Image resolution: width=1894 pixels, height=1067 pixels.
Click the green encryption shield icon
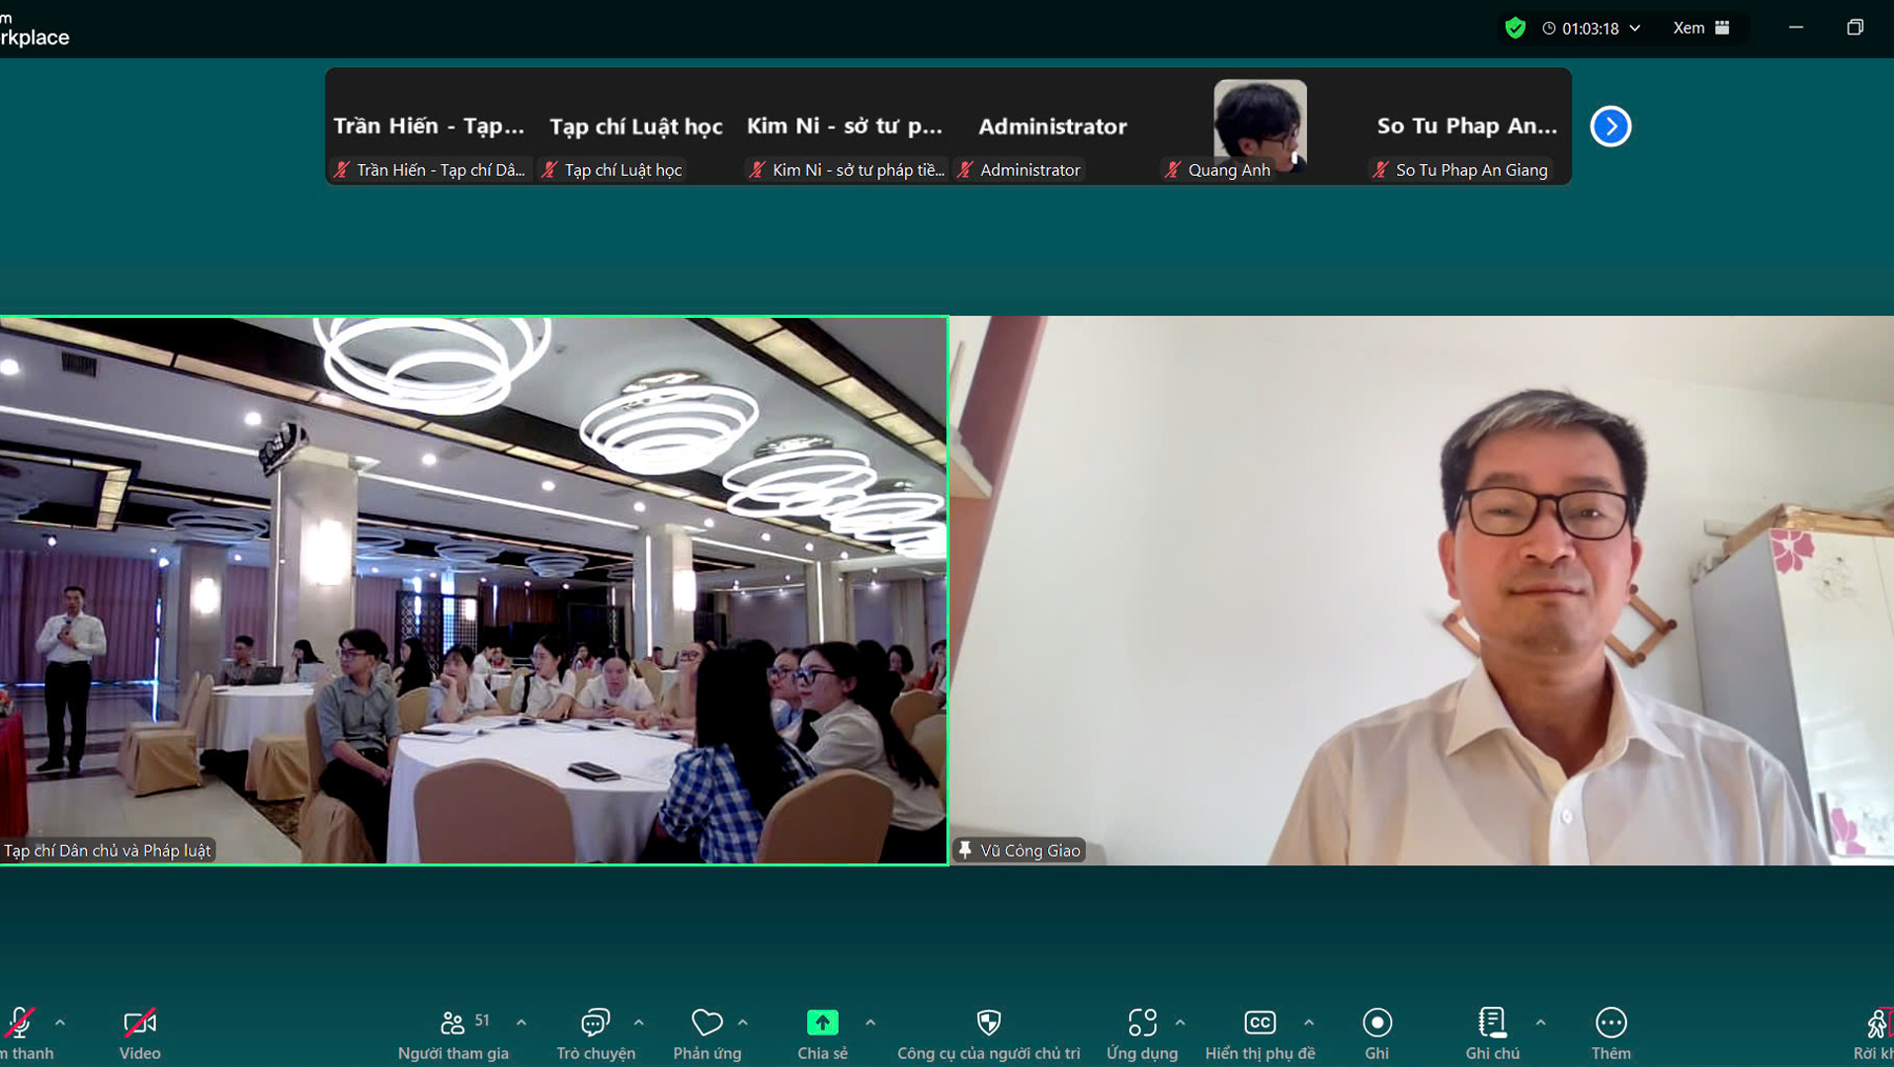point(1515,28)
